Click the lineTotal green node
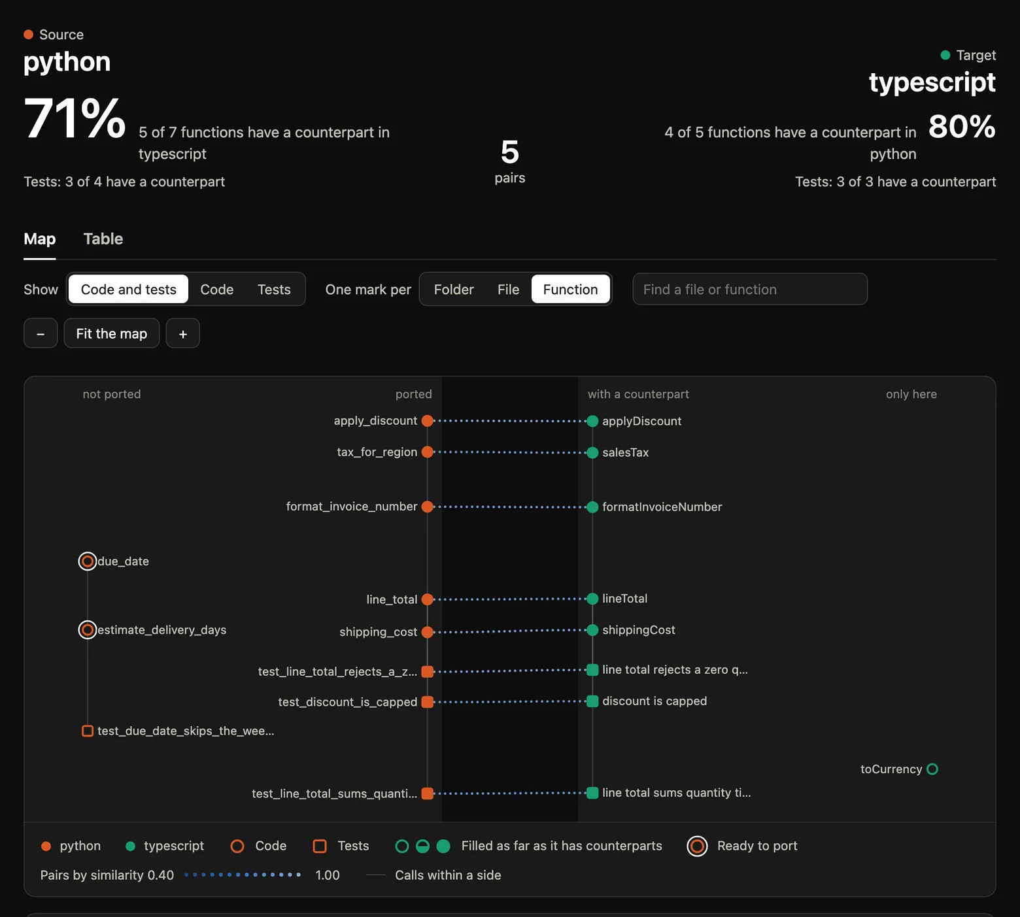1020x917 pixels. (592, 599)
